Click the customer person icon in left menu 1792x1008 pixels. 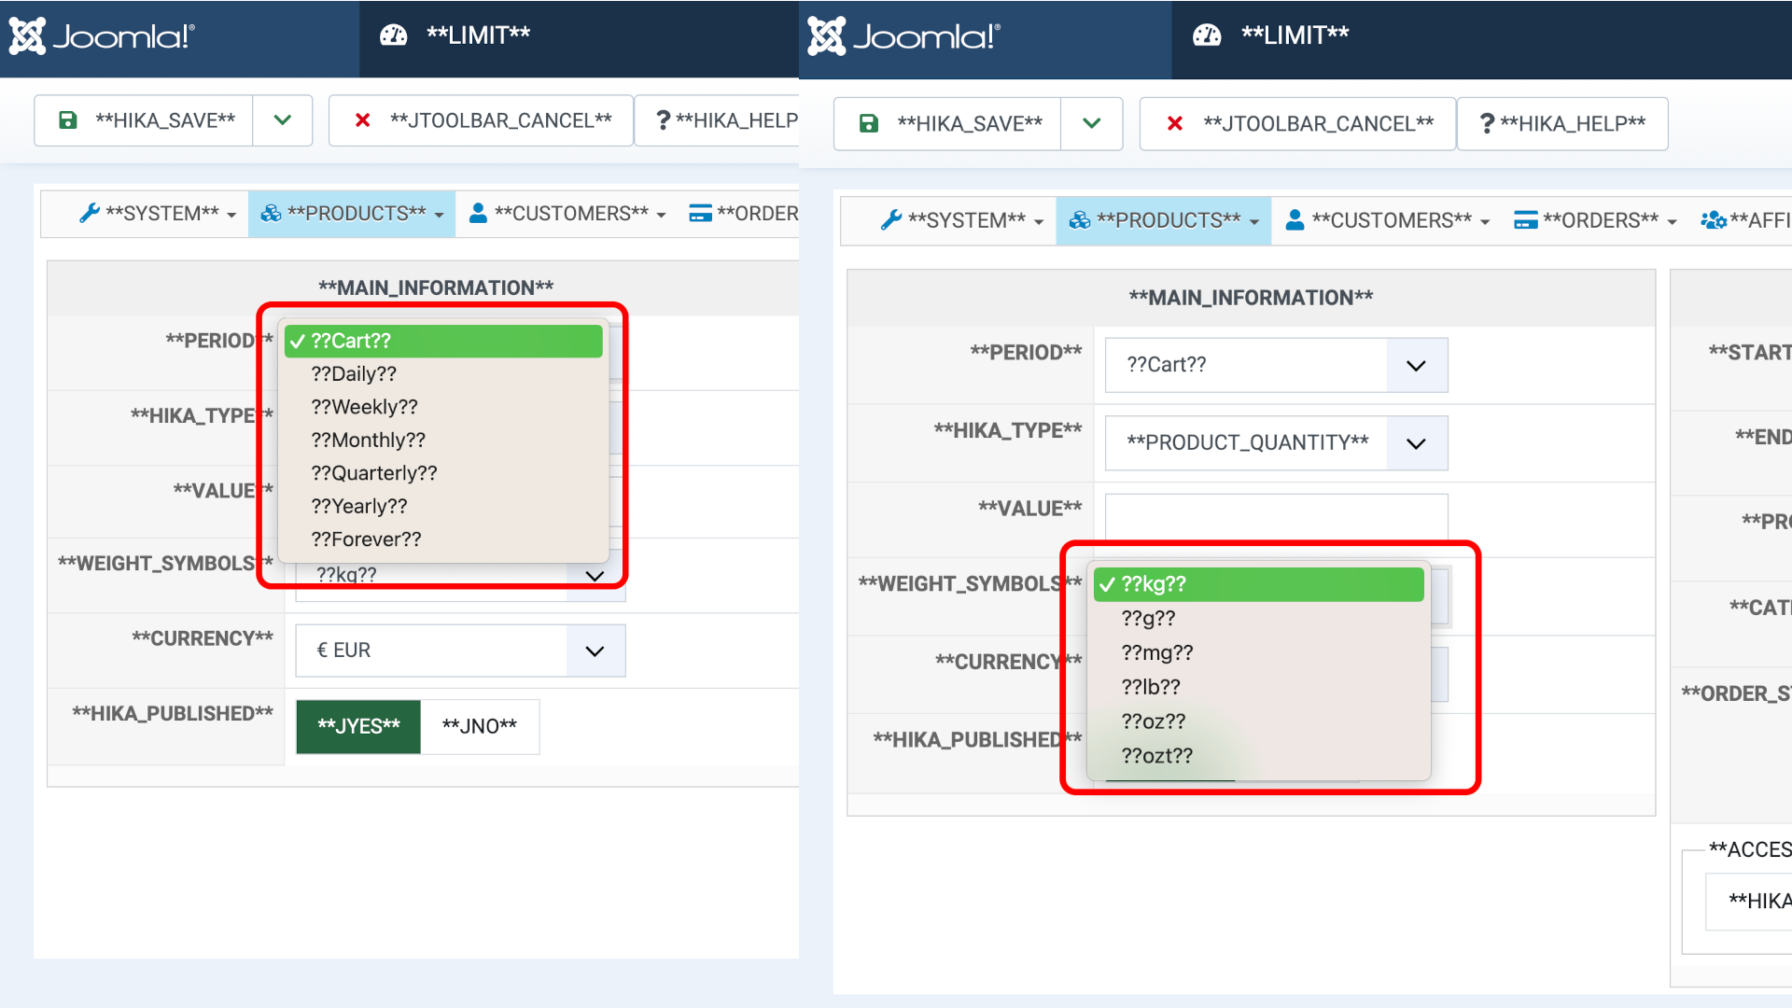tap(478, 213)
